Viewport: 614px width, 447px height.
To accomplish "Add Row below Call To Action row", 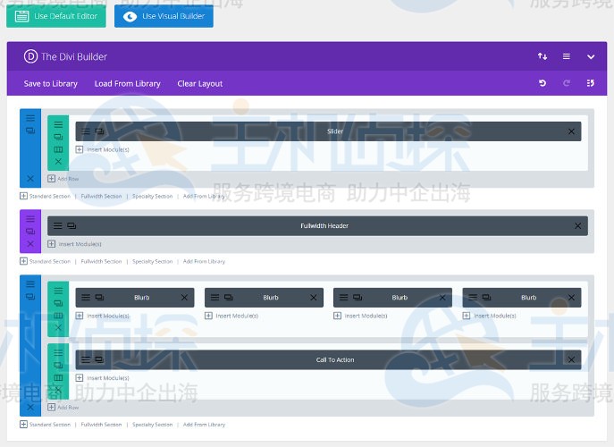I will (x=63, y=408).
